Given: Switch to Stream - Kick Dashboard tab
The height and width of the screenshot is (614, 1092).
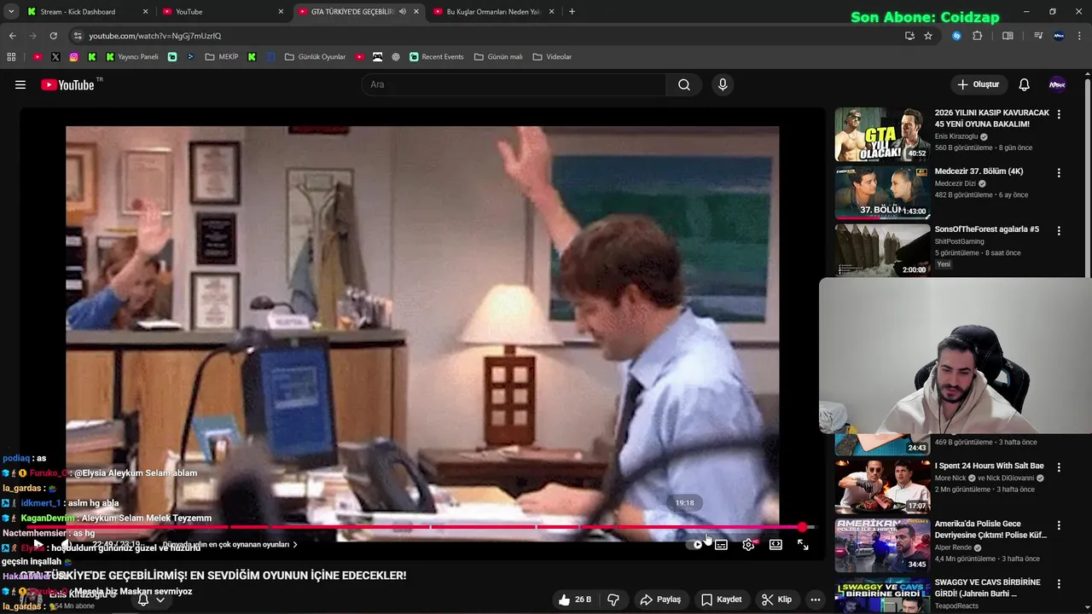Looking at the screenshot, I should pyautogui.click(x=88, y=12).
